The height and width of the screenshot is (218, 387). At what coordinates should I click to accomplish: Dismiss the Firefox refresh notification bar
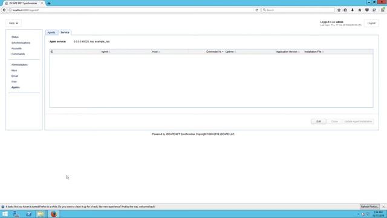[383, 206]
